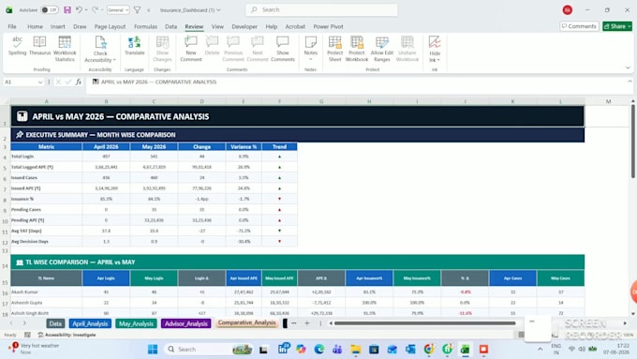Open the Undo history dropdown arrow

click(x=86, y=9)
